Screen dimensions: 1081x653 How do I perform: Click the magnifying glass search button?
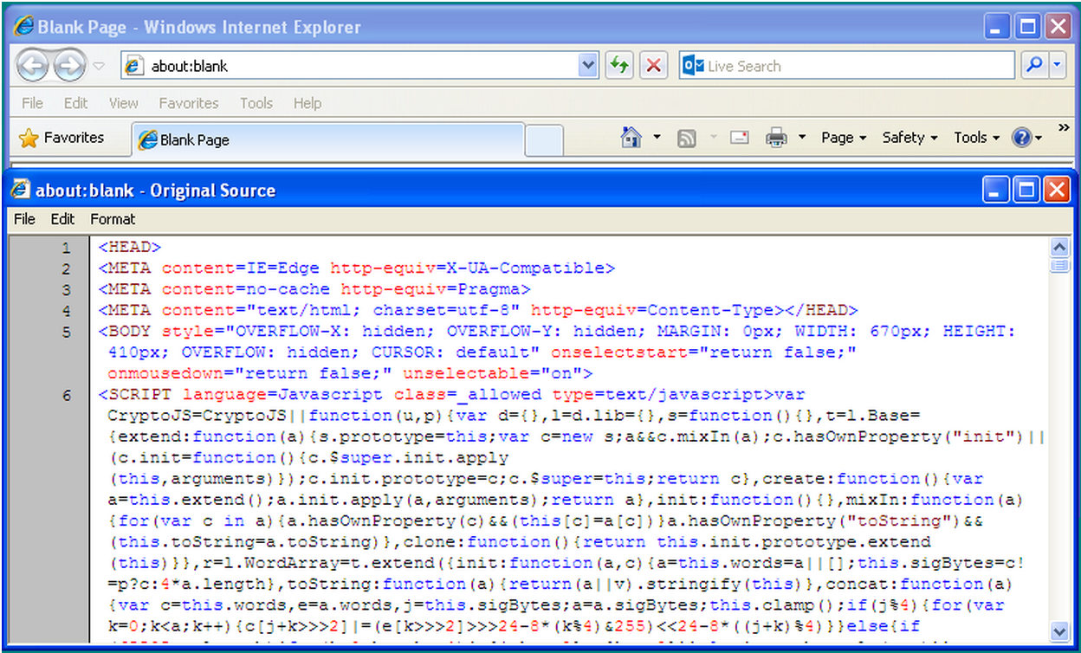tap(1033, 66)
